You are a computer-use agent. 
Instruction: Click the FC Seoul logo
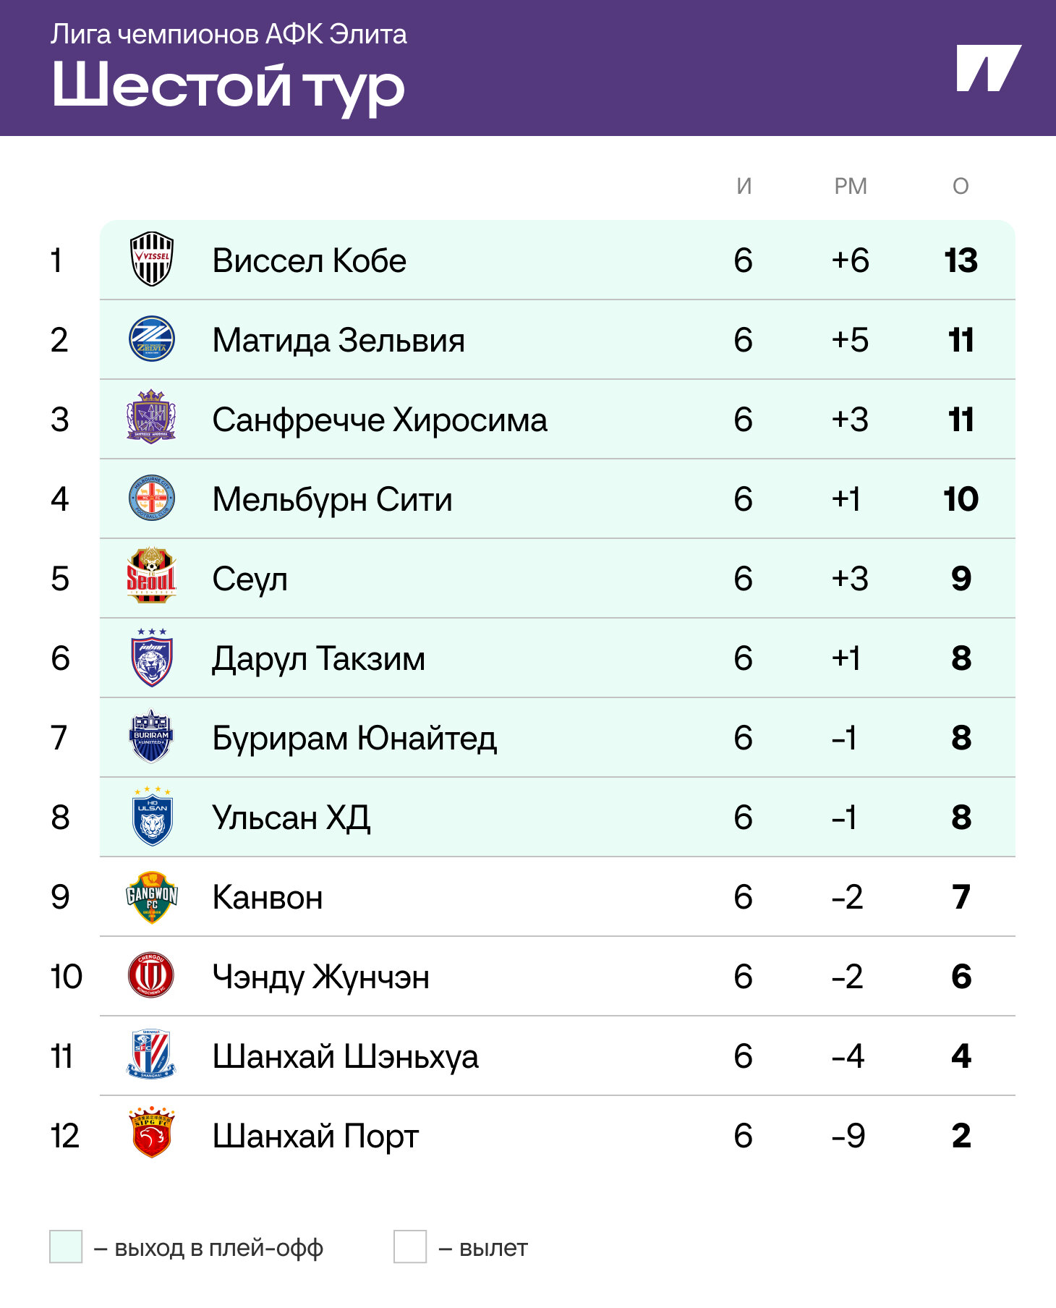point(152,577)
